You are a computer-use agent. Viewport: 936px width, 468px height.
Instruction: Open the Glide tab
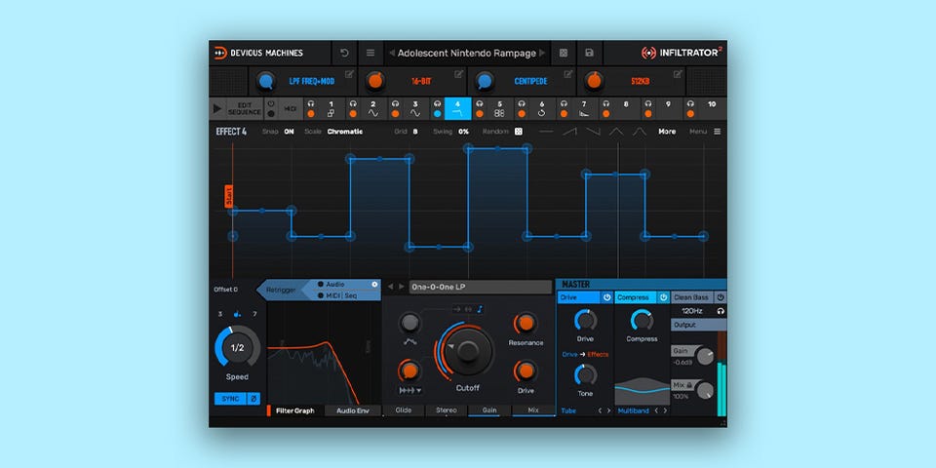click(404, 410)
